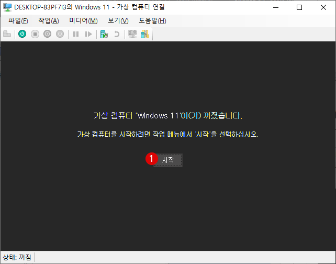The image size is (336, 264).
Task: Open the 파일(F) menu
Action: (x=18, y=20)
